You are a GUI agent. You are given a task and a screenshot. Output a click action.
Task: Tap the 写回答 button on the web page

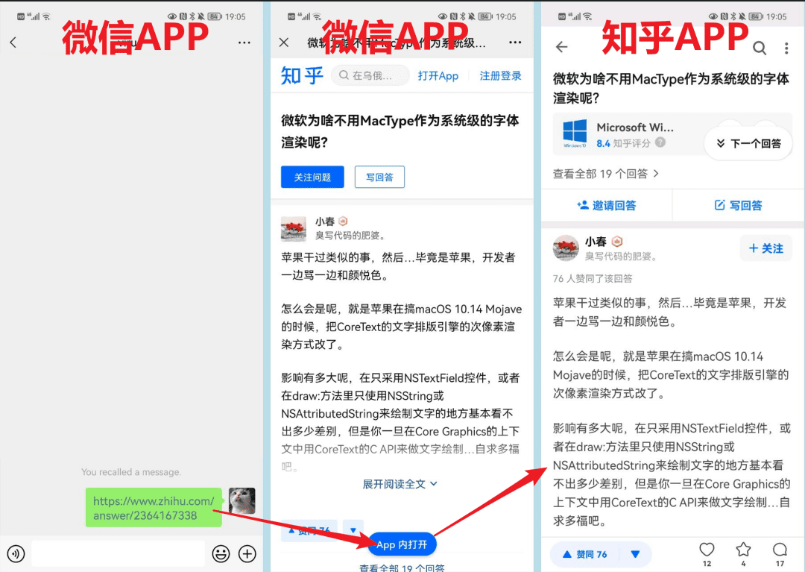[379, 177]
